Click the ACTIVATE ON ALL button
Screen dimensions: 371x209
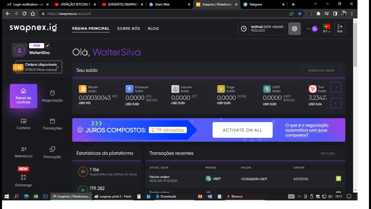tap(243, 130)
